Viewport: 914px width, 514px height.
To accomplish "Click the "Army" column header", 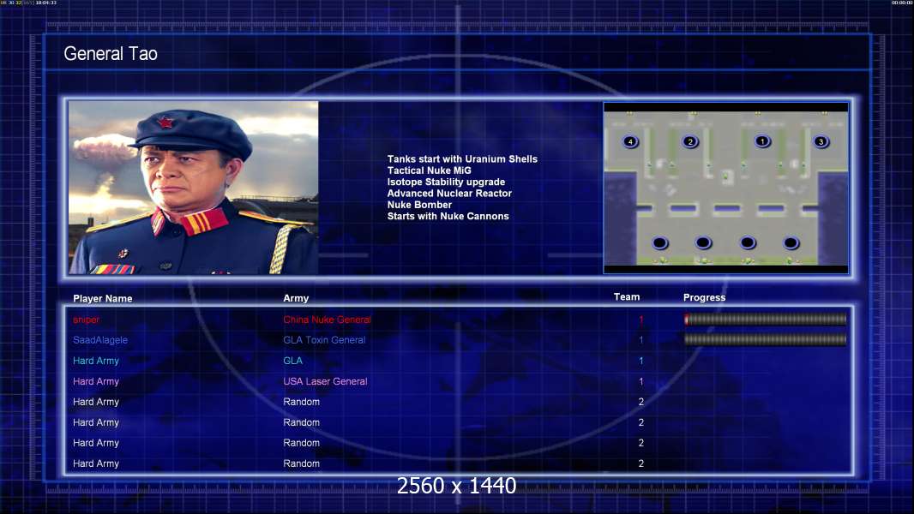I will click(x=296, y=298).
